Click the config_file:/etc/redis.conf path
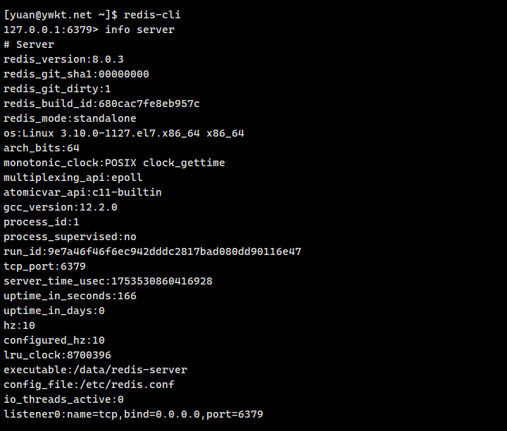This screenshot has height=431, width=507. tap(89, 385)
